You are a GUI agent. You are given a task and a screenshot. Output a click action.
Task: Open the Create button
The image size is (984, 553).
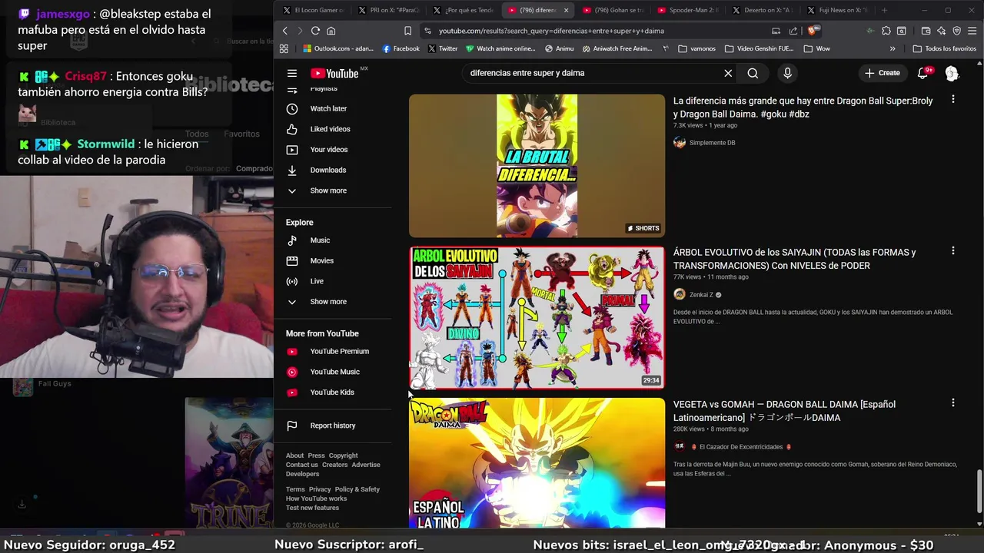click(882, 73)
